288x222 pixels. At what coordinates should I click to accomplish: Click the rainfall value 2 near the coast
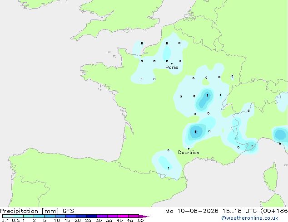252,146
